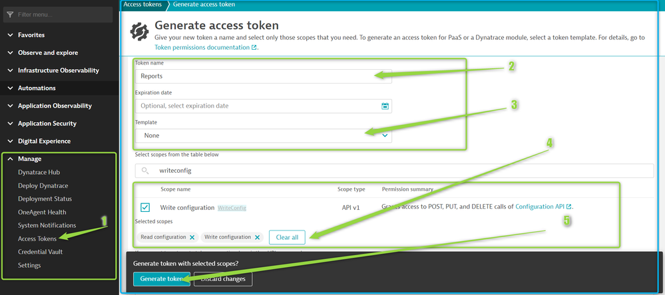The height and width of the screenshot is (295, 665).
Task: Open Credential Vault menu item
Action: [x=40, y=252]
